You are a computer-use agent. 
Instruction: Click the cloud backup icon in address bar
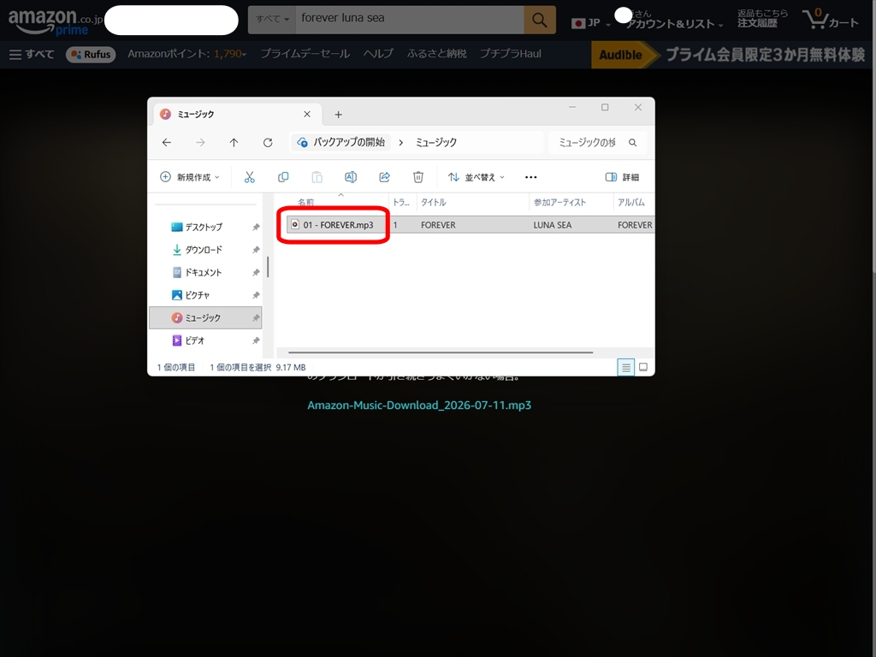(x=302, y=143)
